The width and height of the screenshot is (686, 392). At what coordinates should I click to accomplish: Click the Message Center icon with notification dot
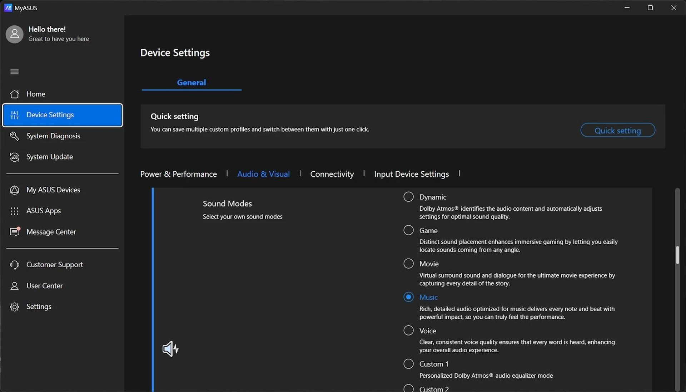click(x=15, y=232)
